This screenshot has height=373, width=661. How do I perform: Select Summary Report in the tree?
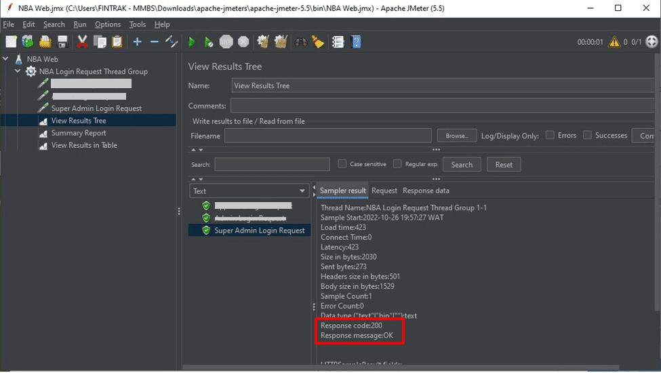point(79,133)
